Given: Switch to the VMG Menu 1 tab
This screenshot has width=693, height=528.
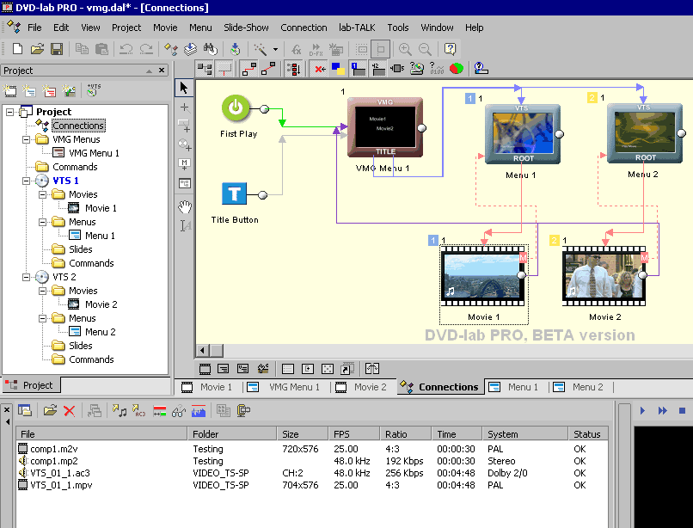Looking at the screenshot, I should pyautogui.click(x=283, y=387).
